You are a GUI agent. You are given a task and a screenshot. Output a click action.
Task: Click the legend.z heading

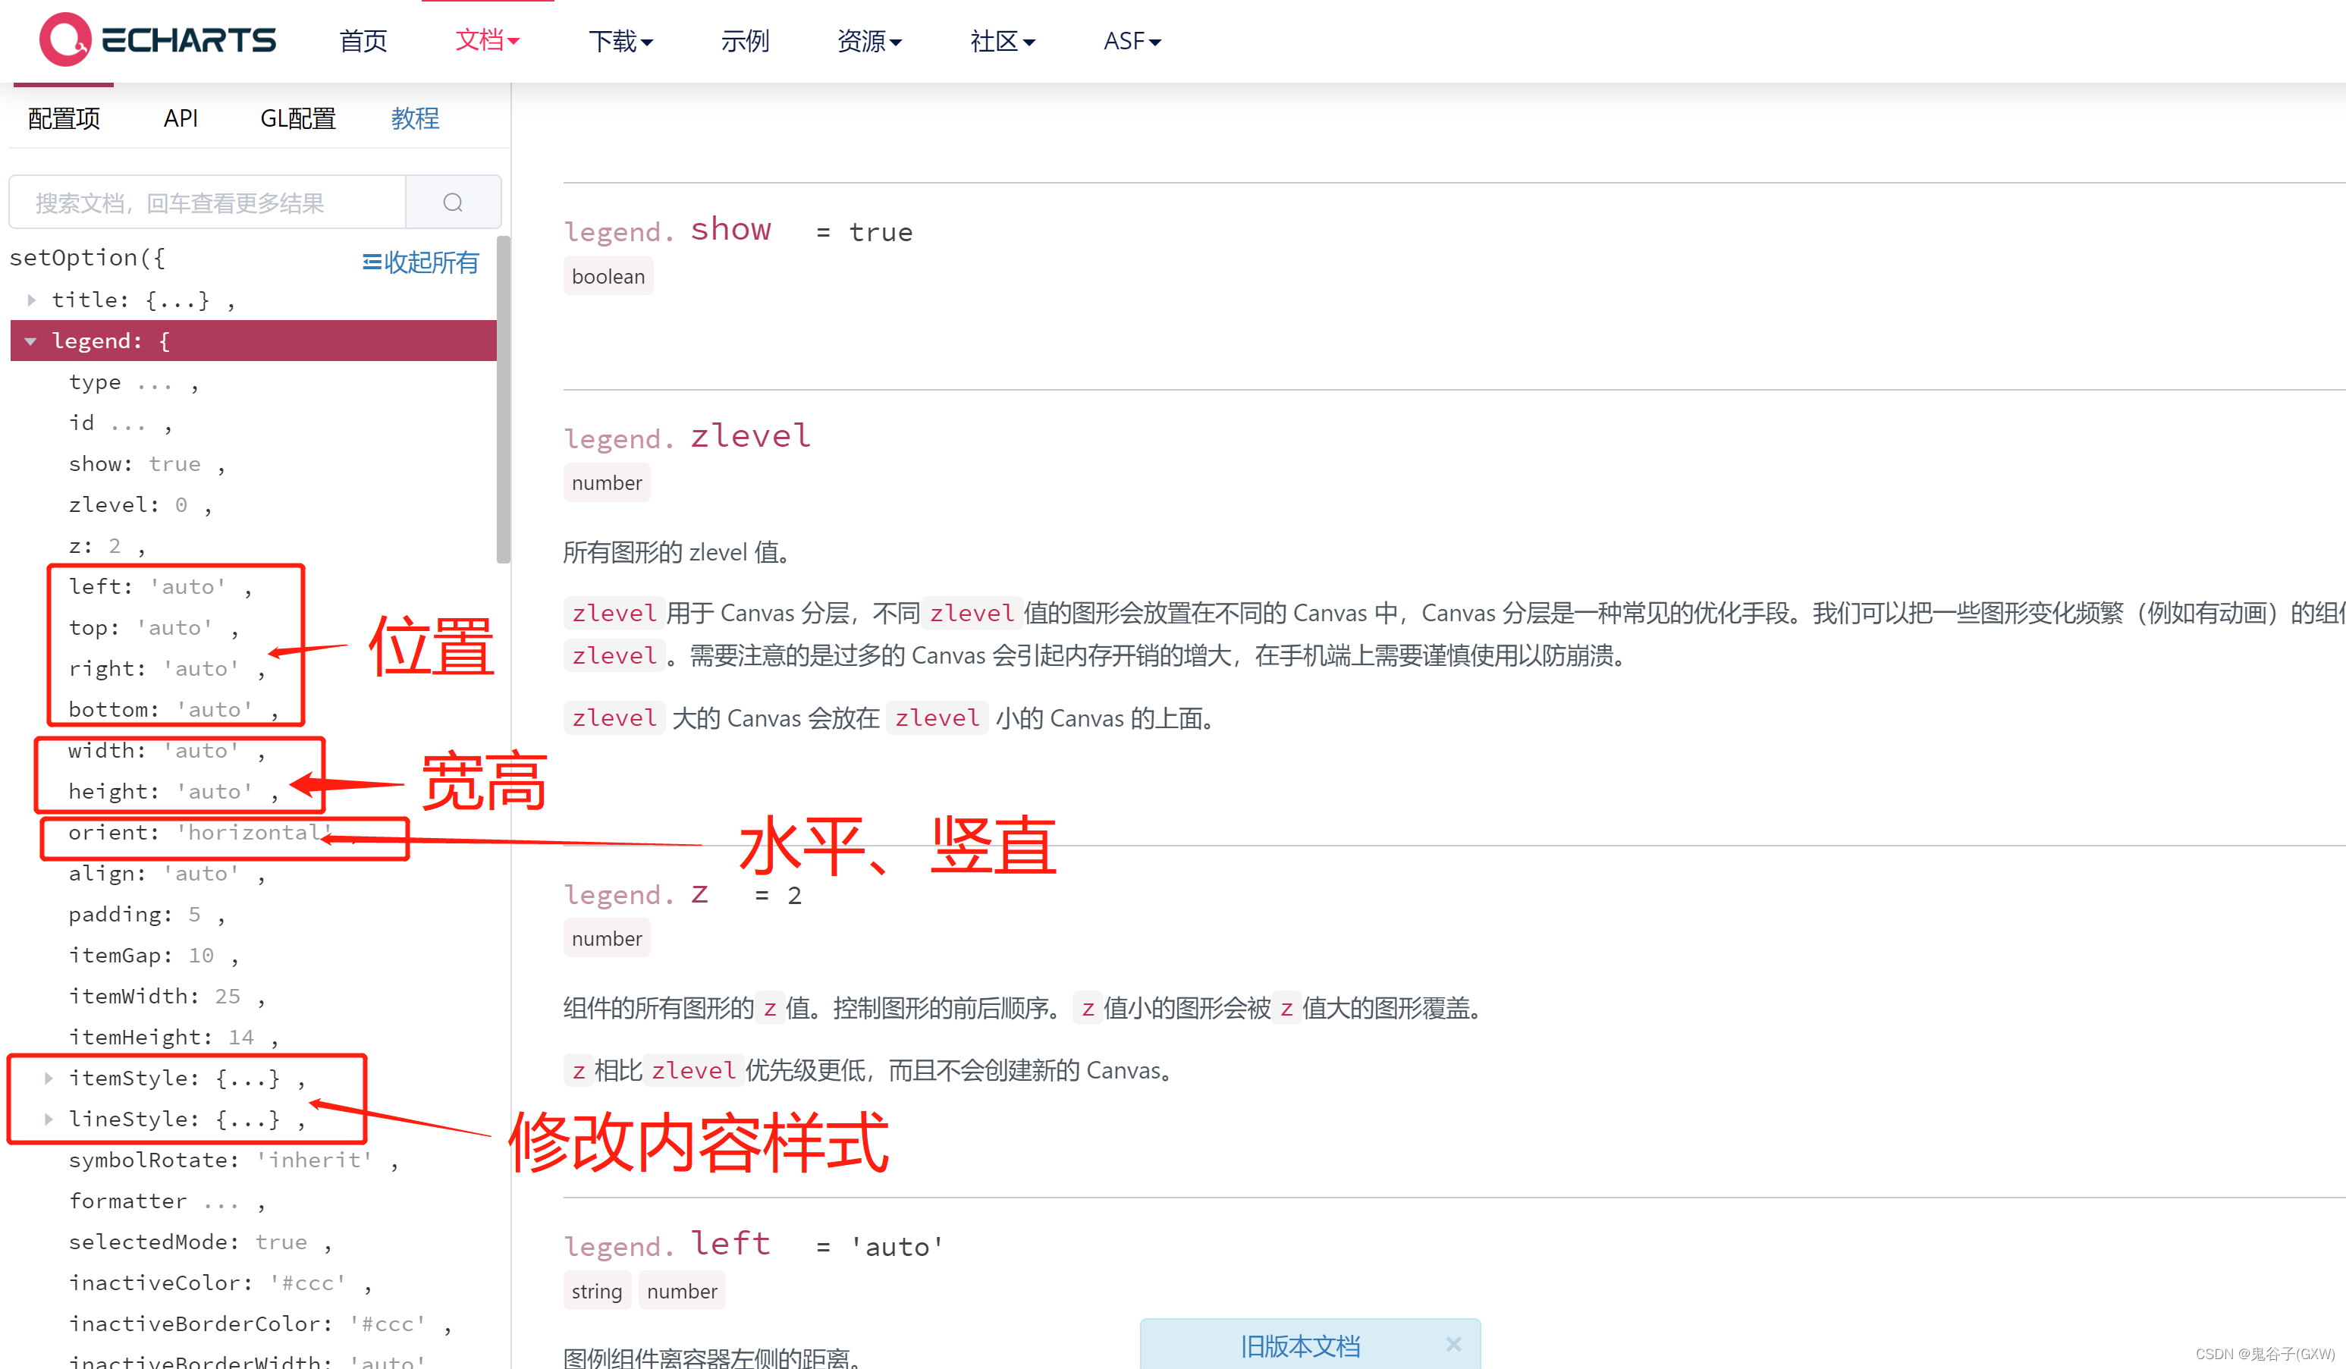pyautogui.click(x=637, y=893)
